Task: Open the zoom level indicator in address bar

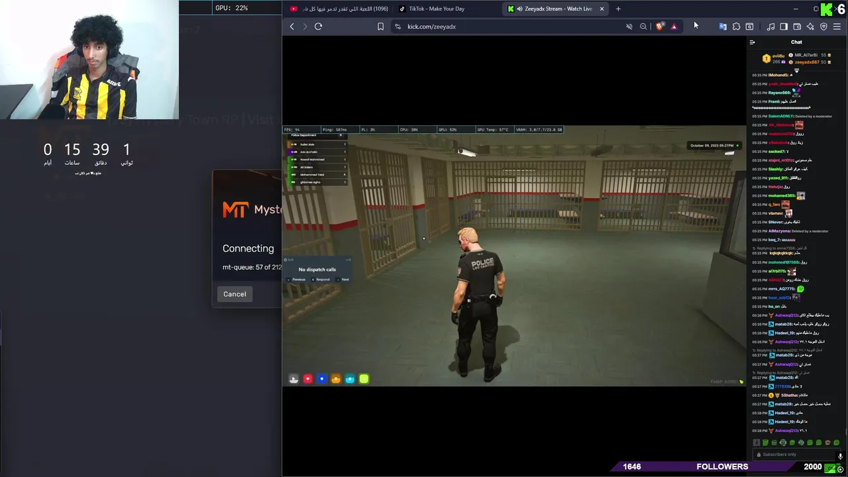Action: pyautogui.click(x=643, y=26)
